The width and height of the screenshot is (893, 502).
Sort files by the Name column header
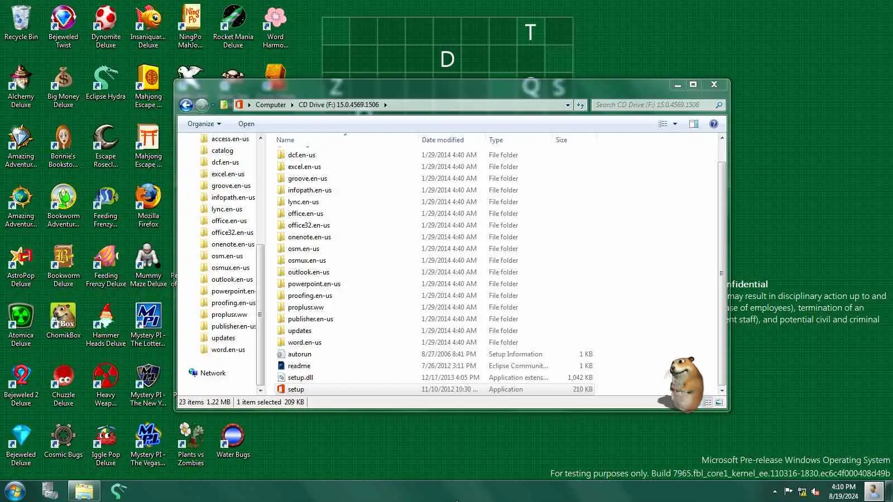pos(344,140)
